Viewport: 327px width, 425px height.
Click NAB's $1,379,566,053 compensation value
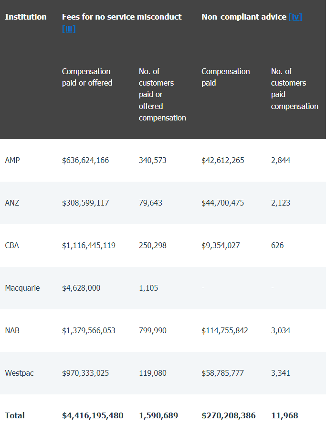point(89,331)
